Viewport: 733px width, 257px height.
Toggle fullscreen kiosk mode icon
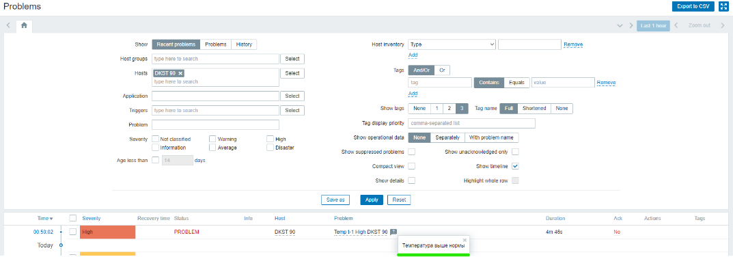pos(723,7)
